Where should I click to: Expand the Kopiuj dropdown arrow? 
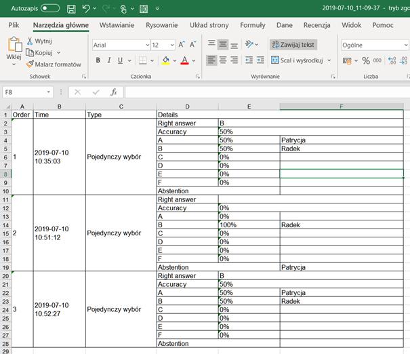[x=58, y=53]
